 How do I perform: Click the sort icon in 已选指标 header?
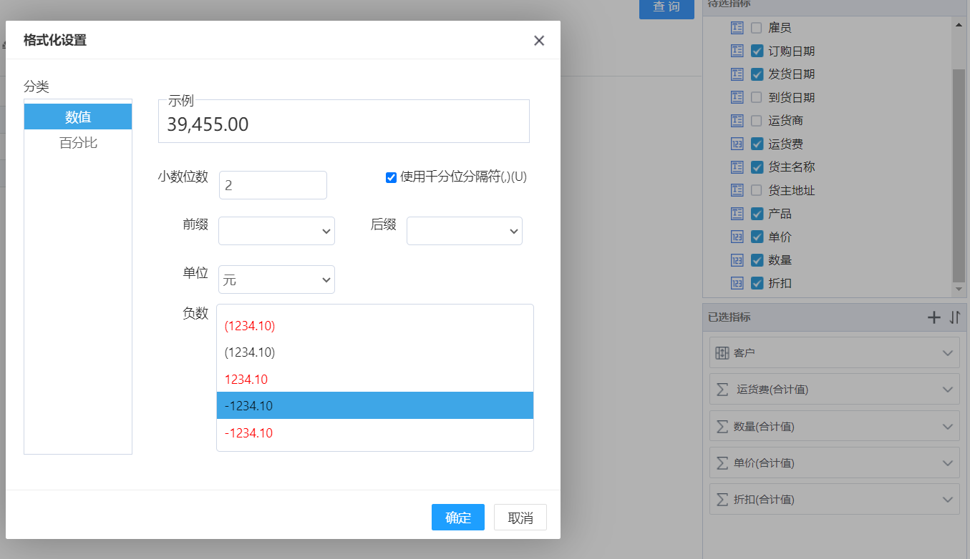954,317
